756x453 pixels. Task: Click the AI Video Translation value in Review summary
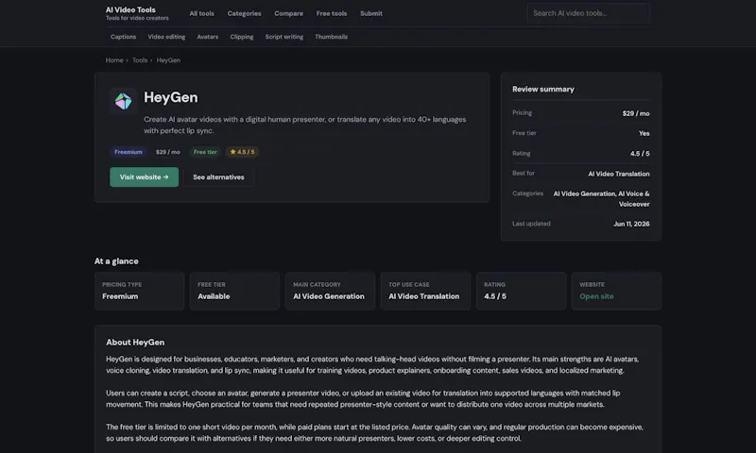[619, 174]
